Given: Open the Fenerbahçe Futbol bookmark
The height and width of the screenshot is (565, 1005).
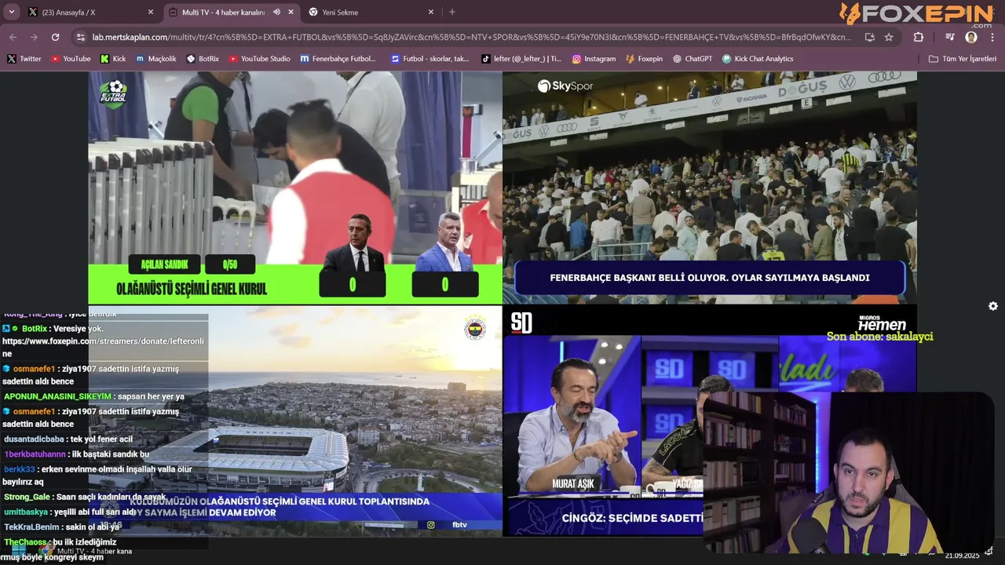Looking at the screenshot, I should pyautogui.click(x=338, y=59).
